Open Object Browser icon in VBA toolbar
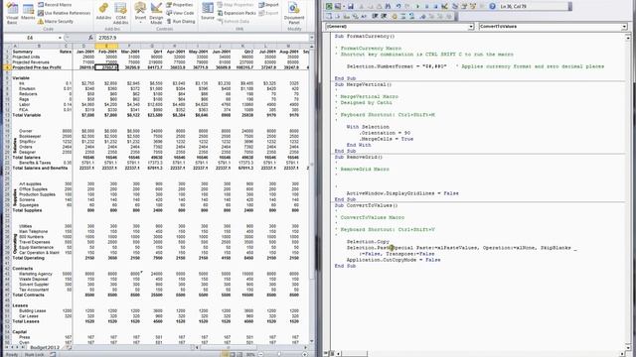 tap(473, 6)
